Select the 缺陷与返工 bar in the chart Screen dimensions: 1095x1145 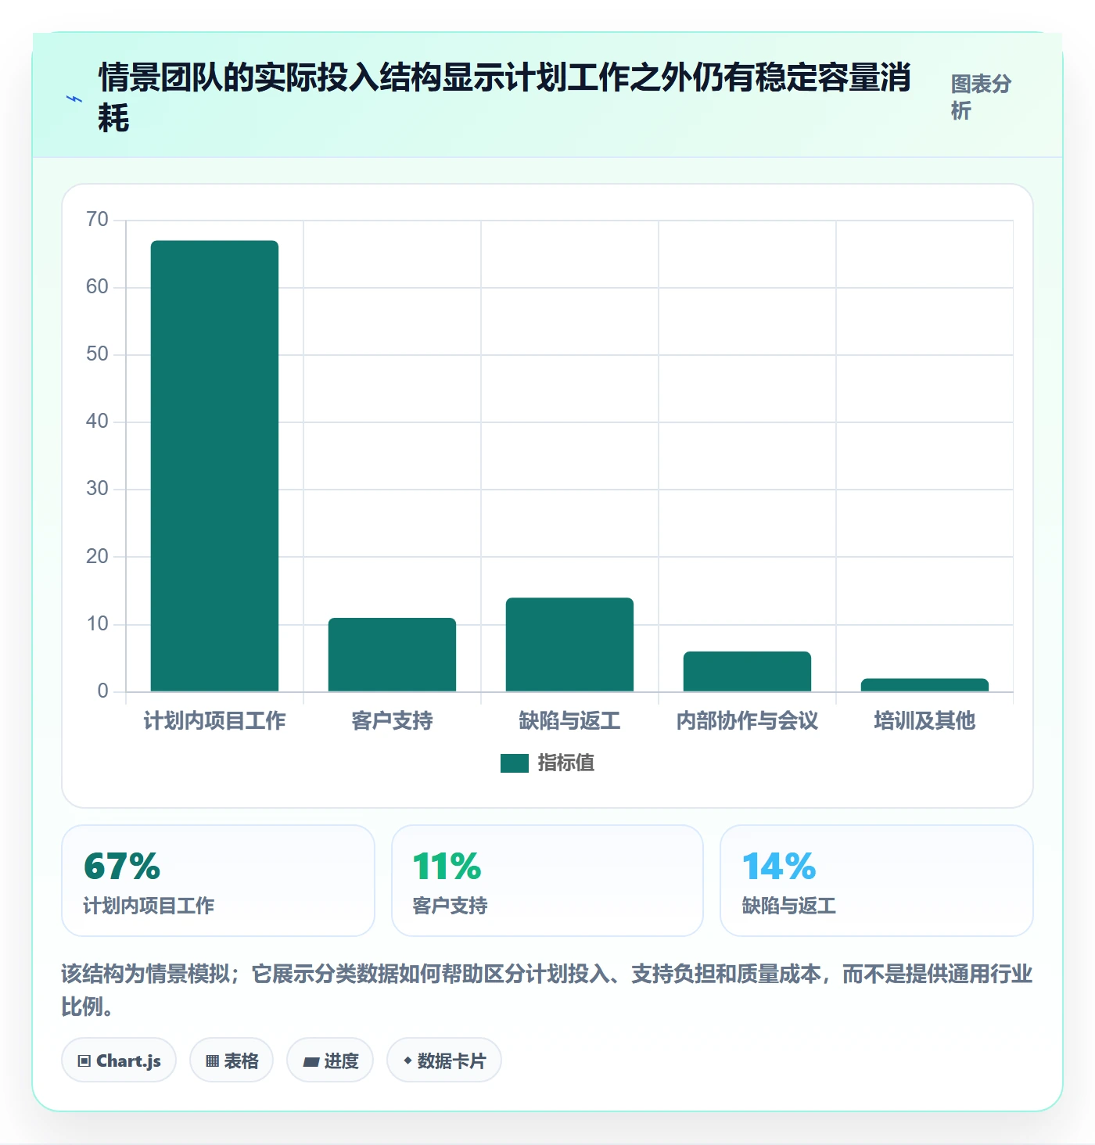(x=569, y=644)
